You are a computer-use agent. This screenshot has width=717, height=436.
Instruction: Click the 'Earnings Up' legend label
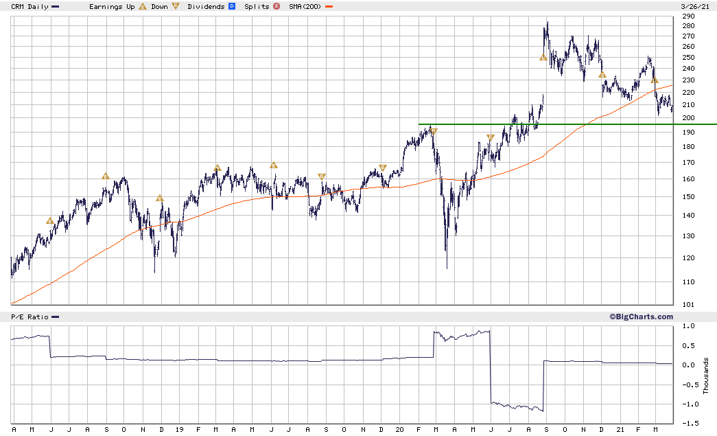point(112,6)
